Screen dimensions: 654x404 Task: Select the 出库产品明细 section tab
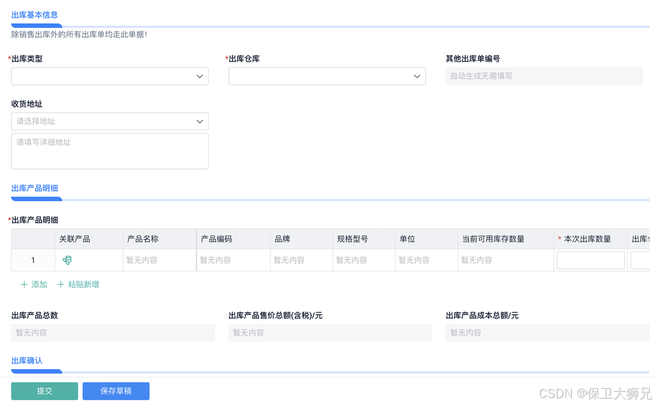point(34,188)
